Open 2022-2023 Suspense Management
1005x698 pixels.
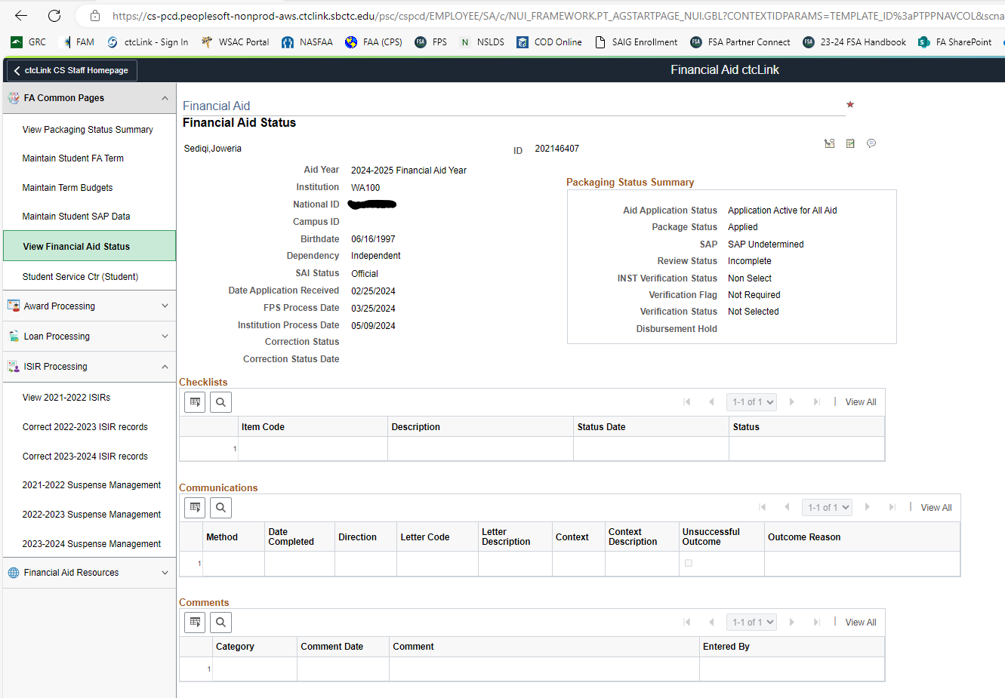tap(91, 515)
